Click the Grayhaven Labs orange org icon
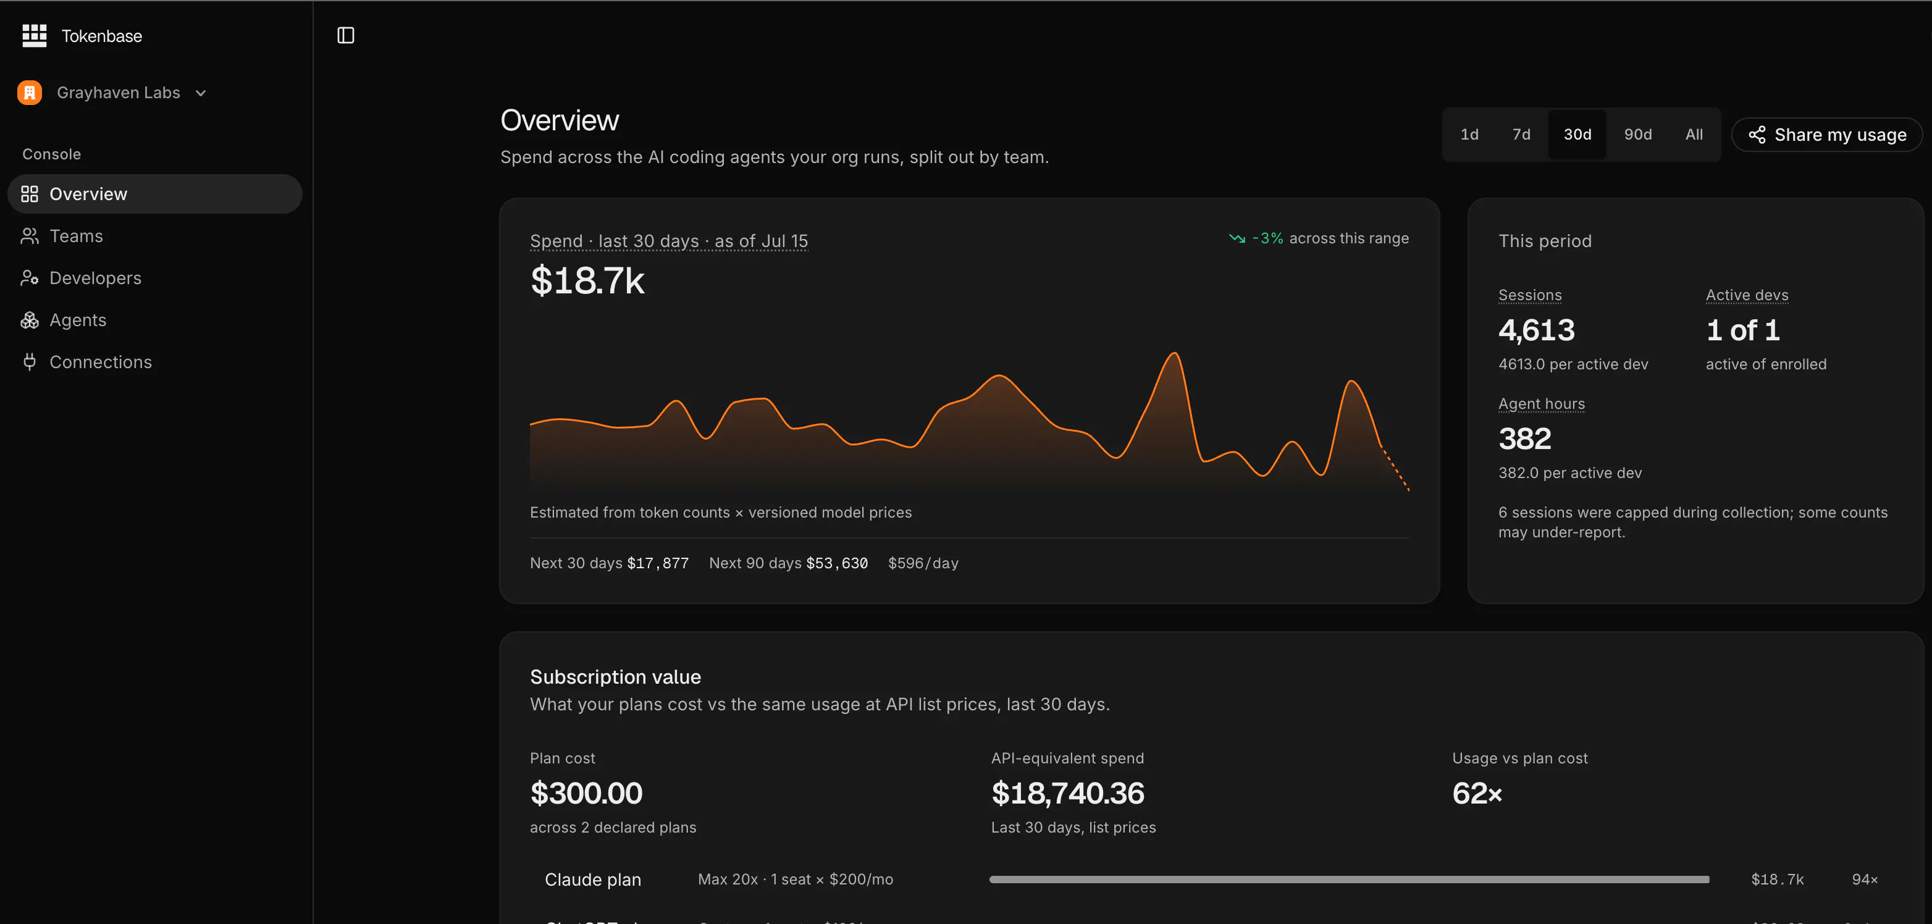Viewport: 1932px width, 924px height. [x=30, y=92]
